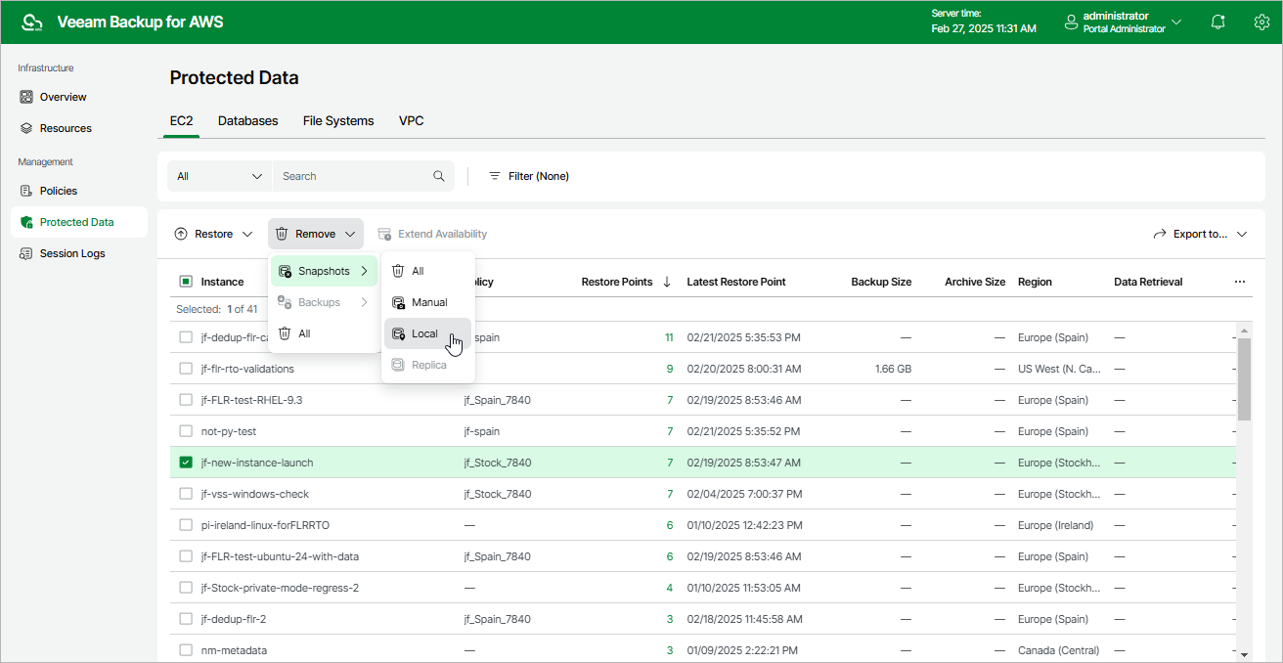Viewport: 1283px width, 663px height.
Task: Switch to the Databases tab
Action: click(247, 121)
